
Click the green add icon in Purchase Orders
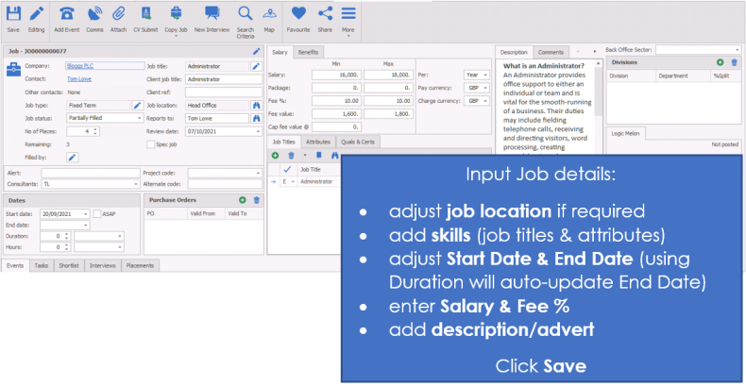pos(243,201)
